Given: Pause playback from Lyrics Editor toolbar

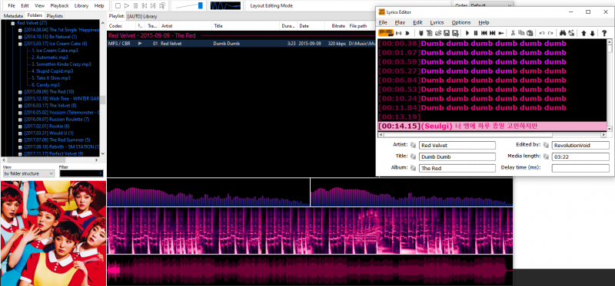Looking at the screenshot, I should tap(476, 33).
